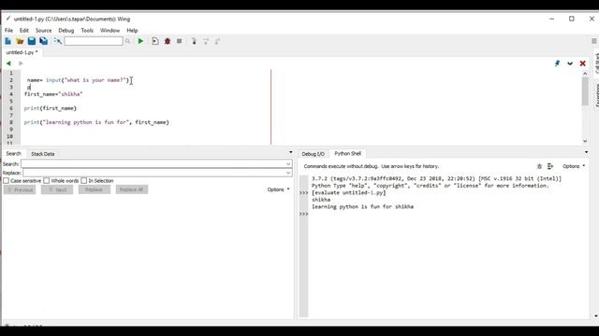Click the icon left of the shell Options button
This screenshot has height=336, width=599.
point(550,166)
